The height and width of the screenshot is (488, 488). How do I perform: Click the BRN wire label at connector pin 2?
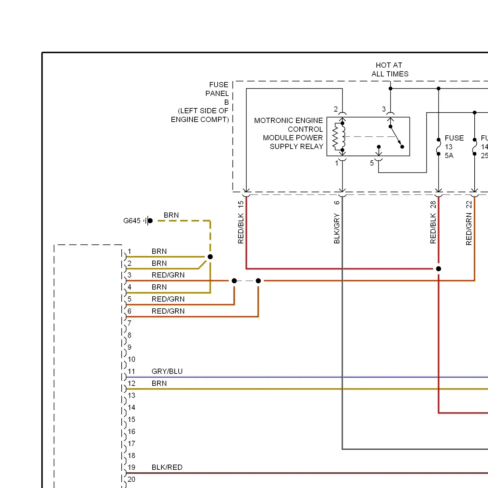click(159, 264)
